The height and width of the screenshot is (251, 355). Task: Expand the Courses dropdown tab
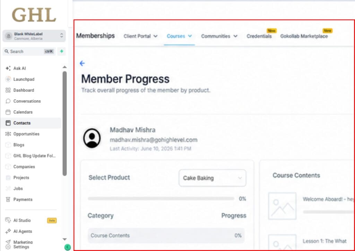pos(179,36)
